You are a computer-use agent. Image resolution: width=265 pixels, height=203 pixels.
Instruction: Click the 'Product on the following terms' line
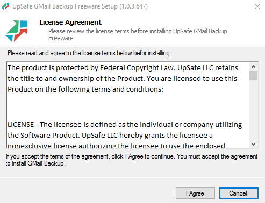coord(85,89)
